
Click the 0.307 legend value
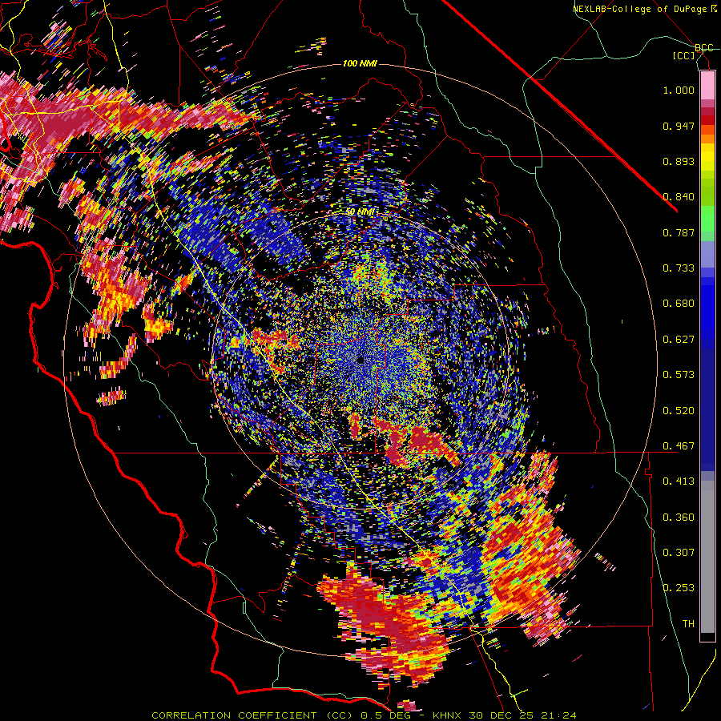coord(679,553)
